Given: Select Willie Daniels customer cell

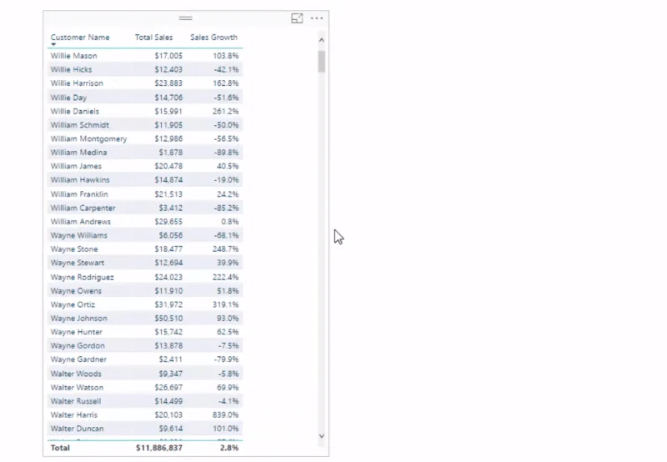Looking at the screenshot, I should (x=74, y=111).
